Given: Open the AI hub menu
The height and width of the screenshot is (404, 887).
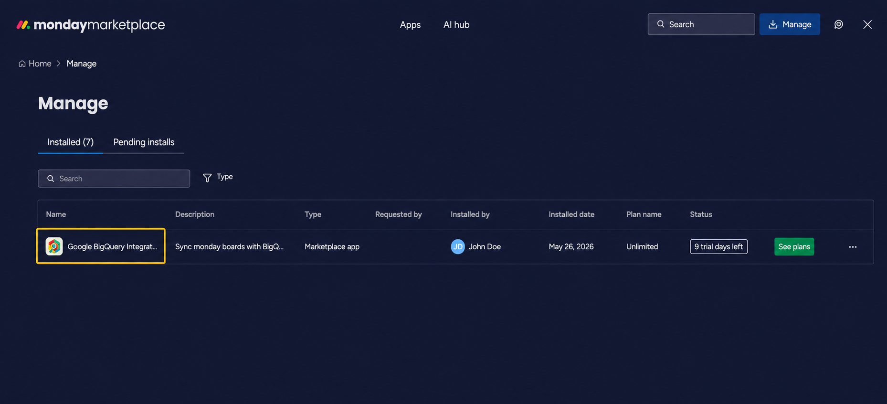Looking at the screenshot, I should (456, 25).
